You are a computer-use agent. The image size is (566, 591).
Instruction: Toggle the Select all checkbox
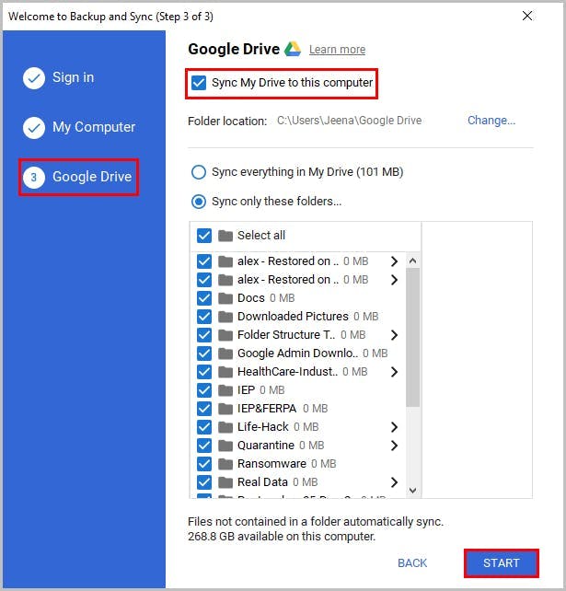click(x=204, y=236)
